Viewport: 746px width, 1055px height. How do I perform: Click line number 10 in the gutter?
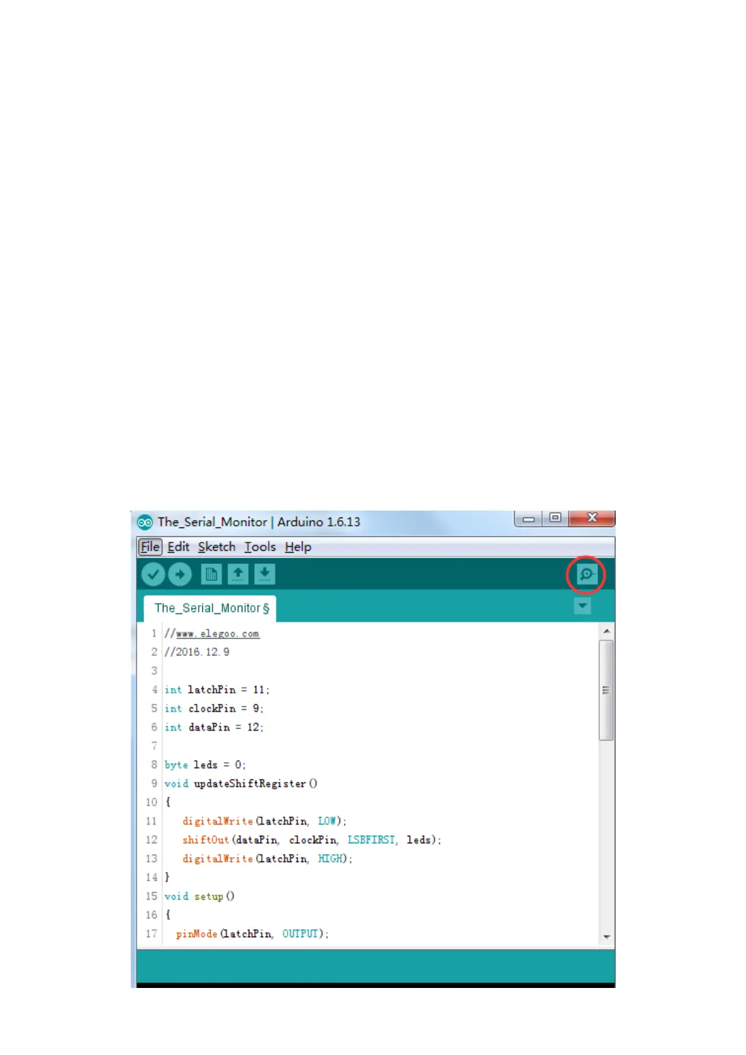tap(152, 803)
